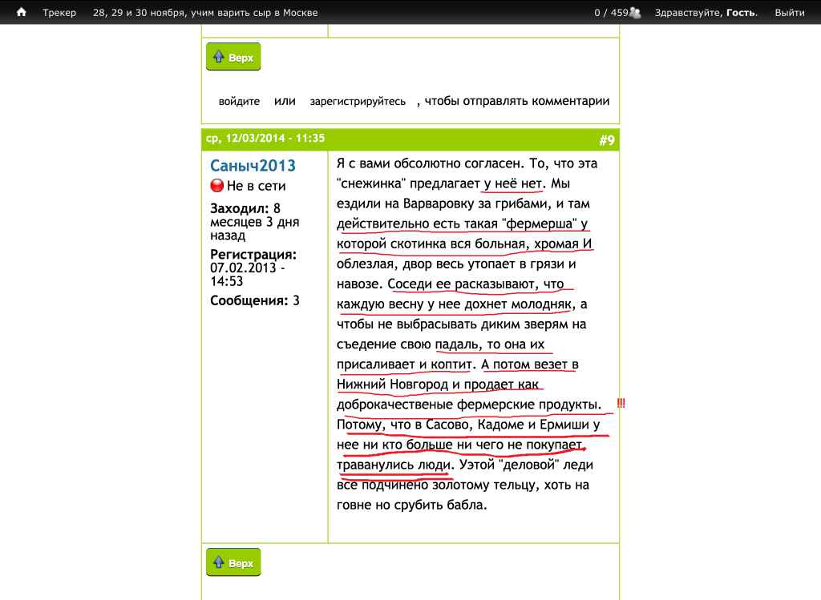The width and height of the screenshot is (821, 600).
Task: Open the Саныч2013 user profile
Action: tap(253, 166)
